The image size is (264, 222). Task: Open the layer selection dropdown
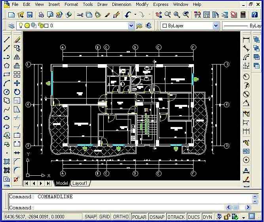131,26
